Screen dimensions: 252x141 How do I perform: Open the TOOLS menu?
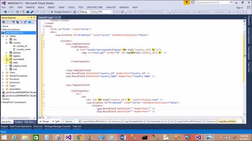pos(71,7)
